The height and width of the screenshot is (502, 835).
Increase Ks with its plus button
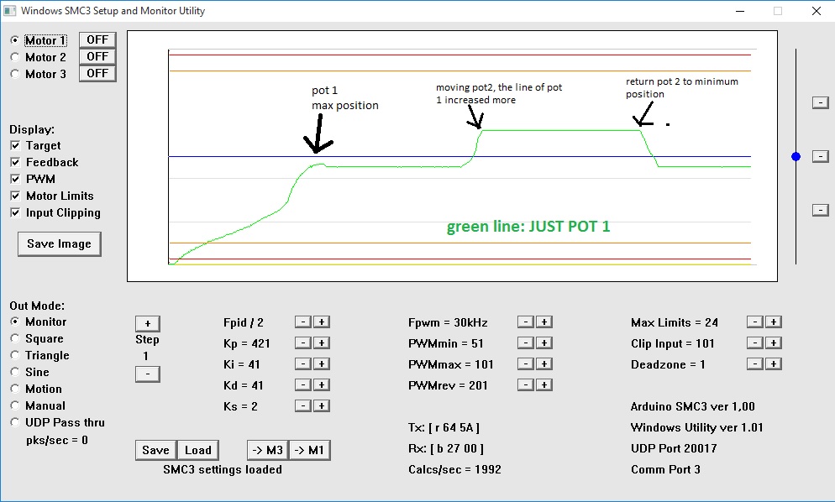click(322, 406)
